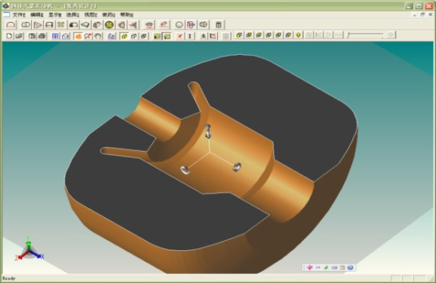Image resolution: width=436 pixels, height=283 pixels.
Task: Select the triangular wedge shape icon
Action: click(x=38, y=25)
